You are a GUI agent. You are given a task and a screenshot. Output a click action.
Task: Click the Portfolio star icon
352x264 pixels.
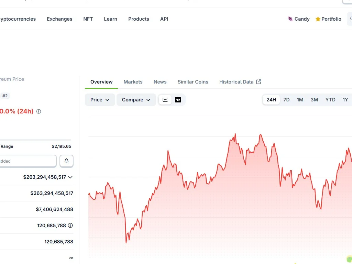318,19
